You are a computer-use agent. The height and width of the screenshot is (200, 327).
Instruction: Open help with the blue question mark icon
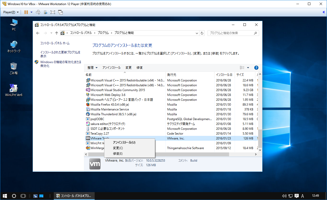[256, 68]
